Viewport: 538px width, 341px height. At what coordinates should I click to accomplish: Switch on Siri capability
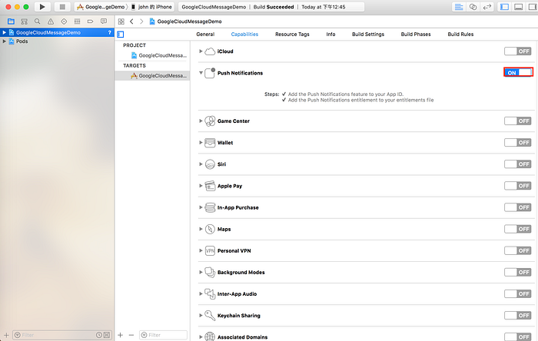pos(518,164)
